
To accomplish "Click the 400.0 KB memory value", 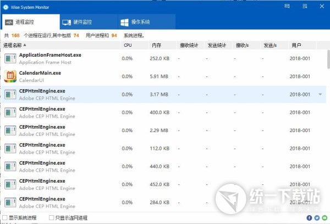I will [159, 112].
